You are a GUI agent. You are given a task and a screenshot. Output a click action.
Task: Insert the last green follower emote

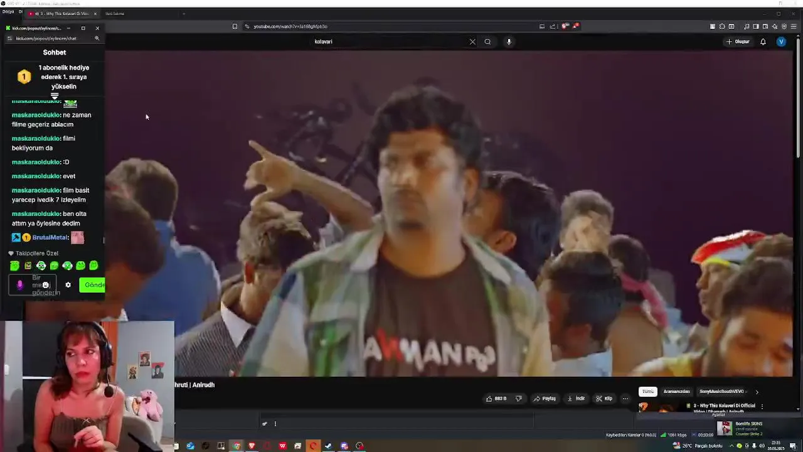pyautogui.click(x=93, y=266)
